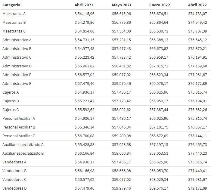Click the Personal Auxiliar B category cell

point(19,127)
